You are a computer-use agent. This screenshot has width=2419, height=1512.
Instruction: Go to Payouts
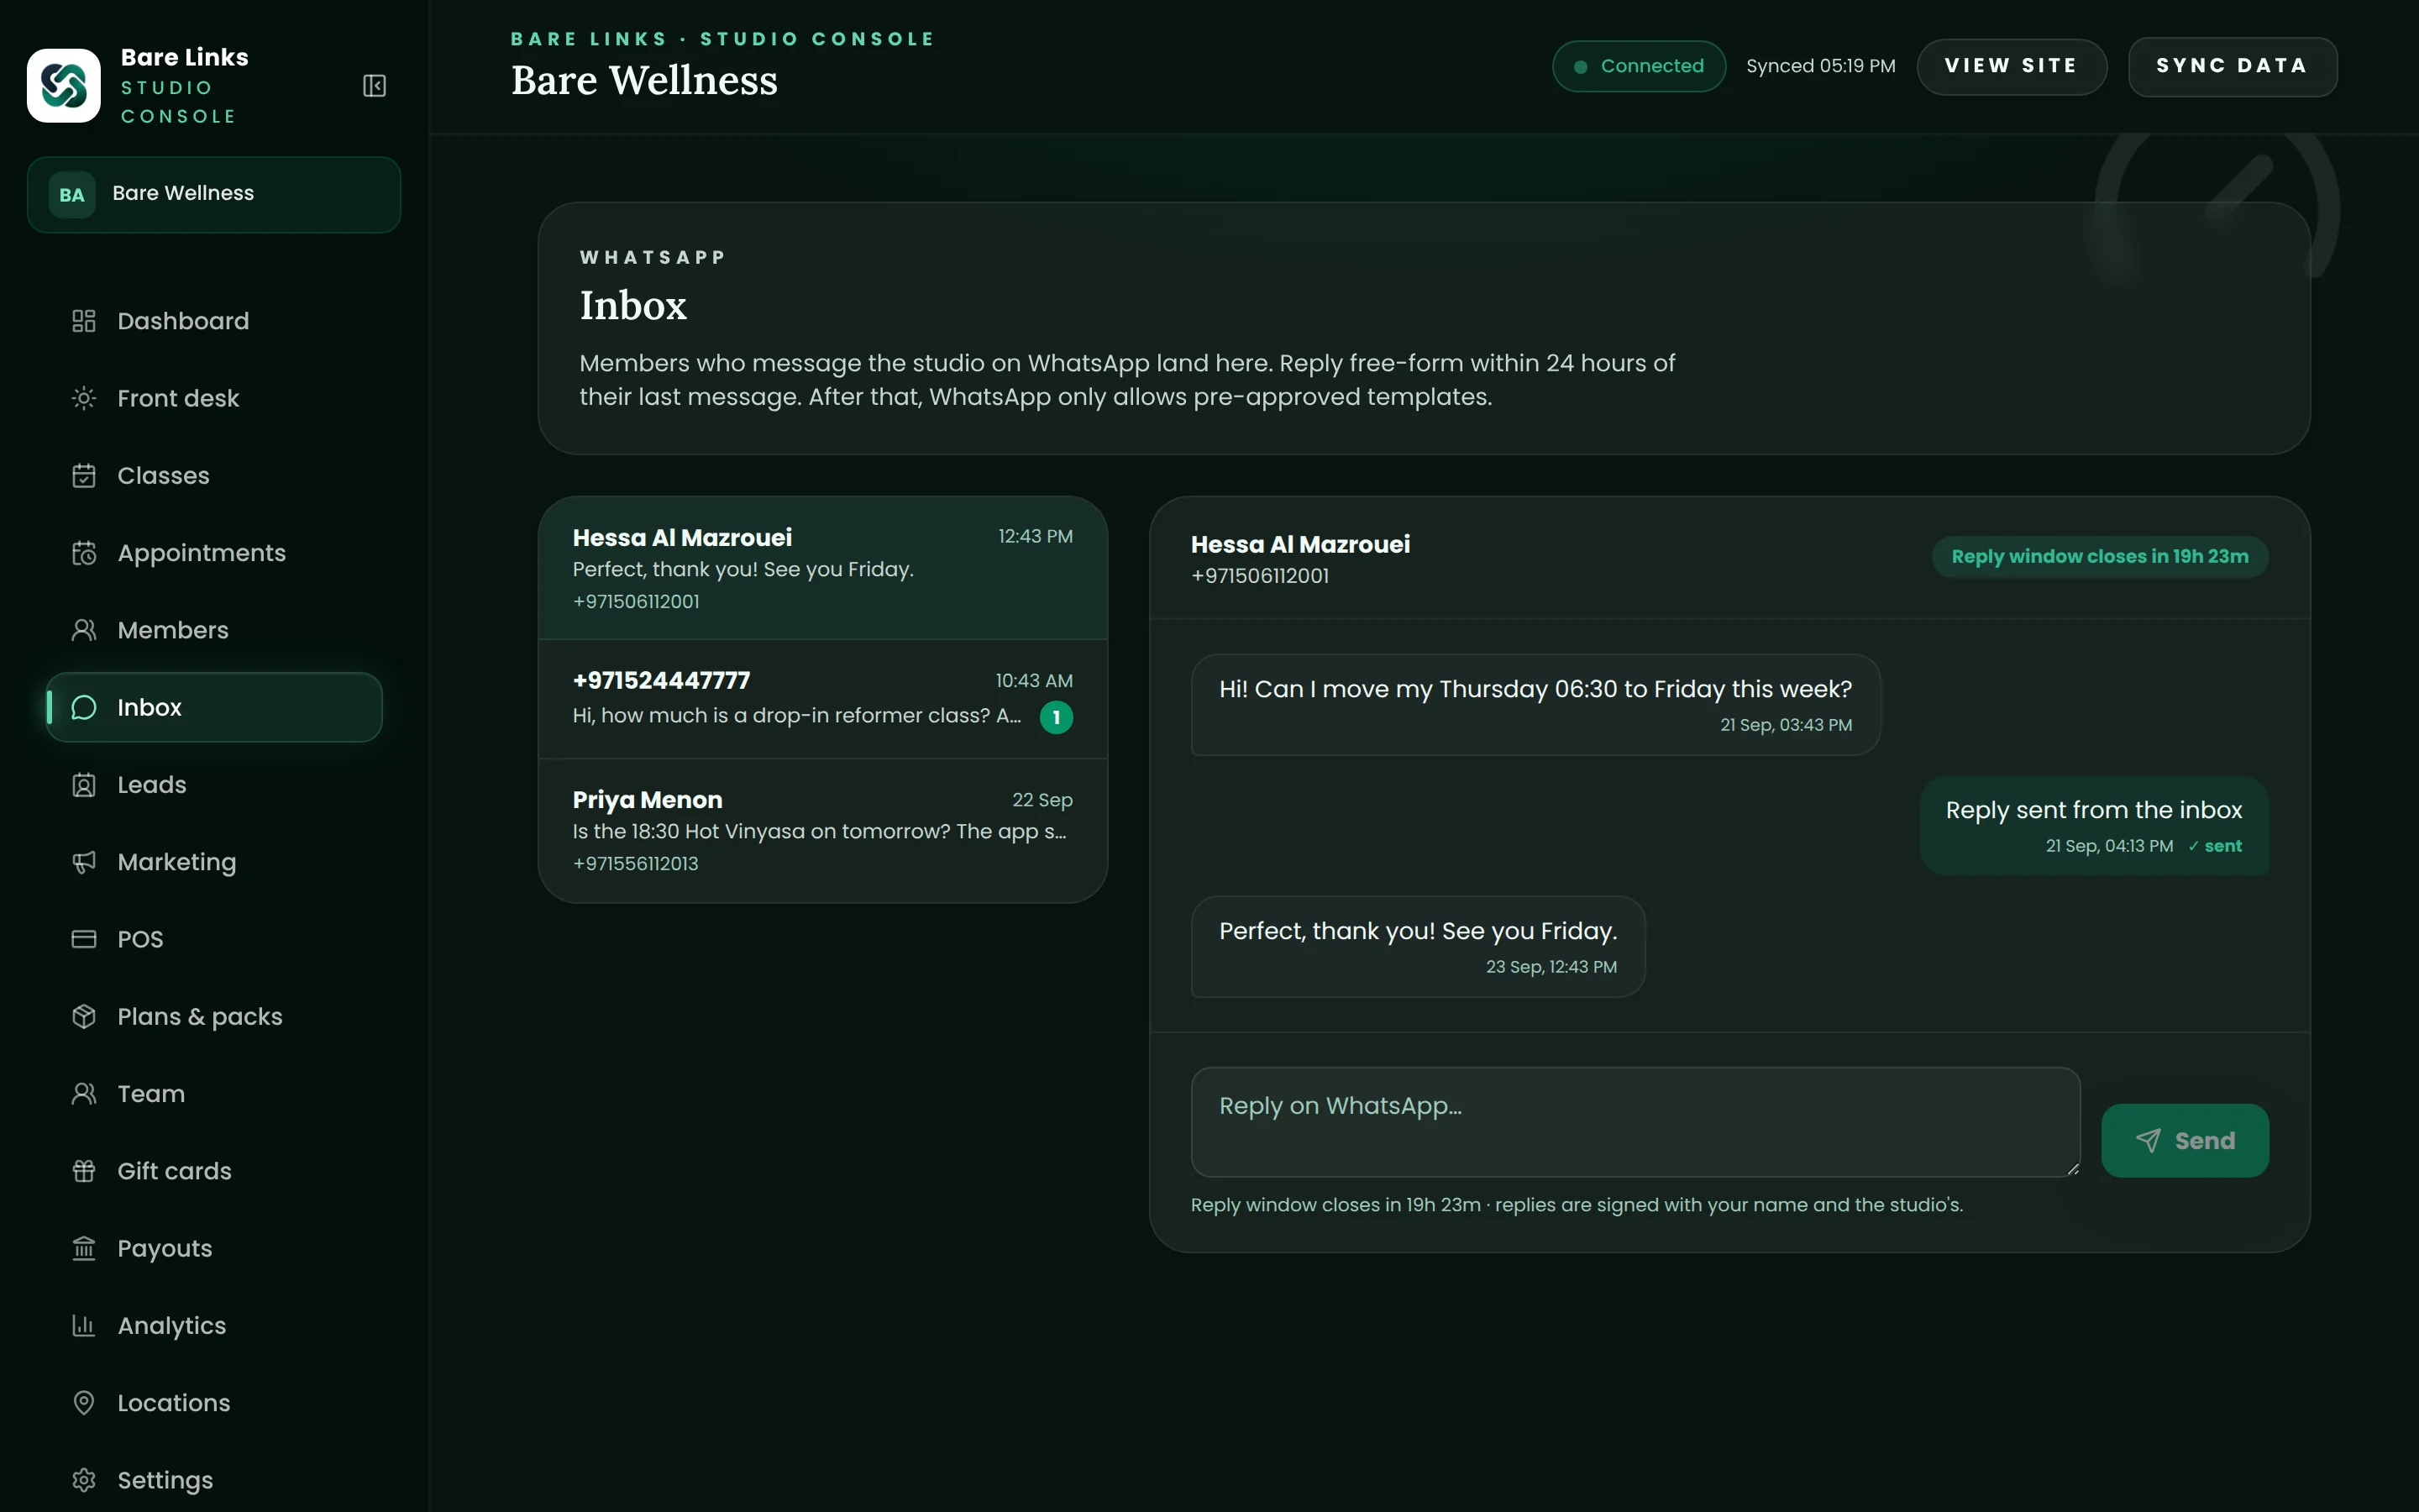coord(214,1249)
